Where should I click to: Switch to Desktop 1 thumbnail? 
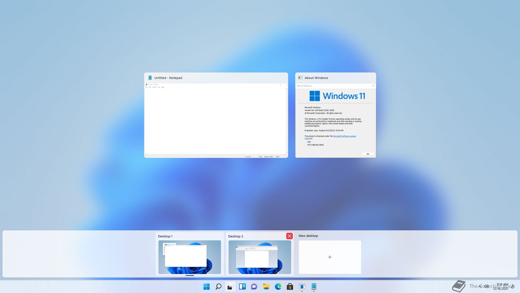(x=190, y=257)
